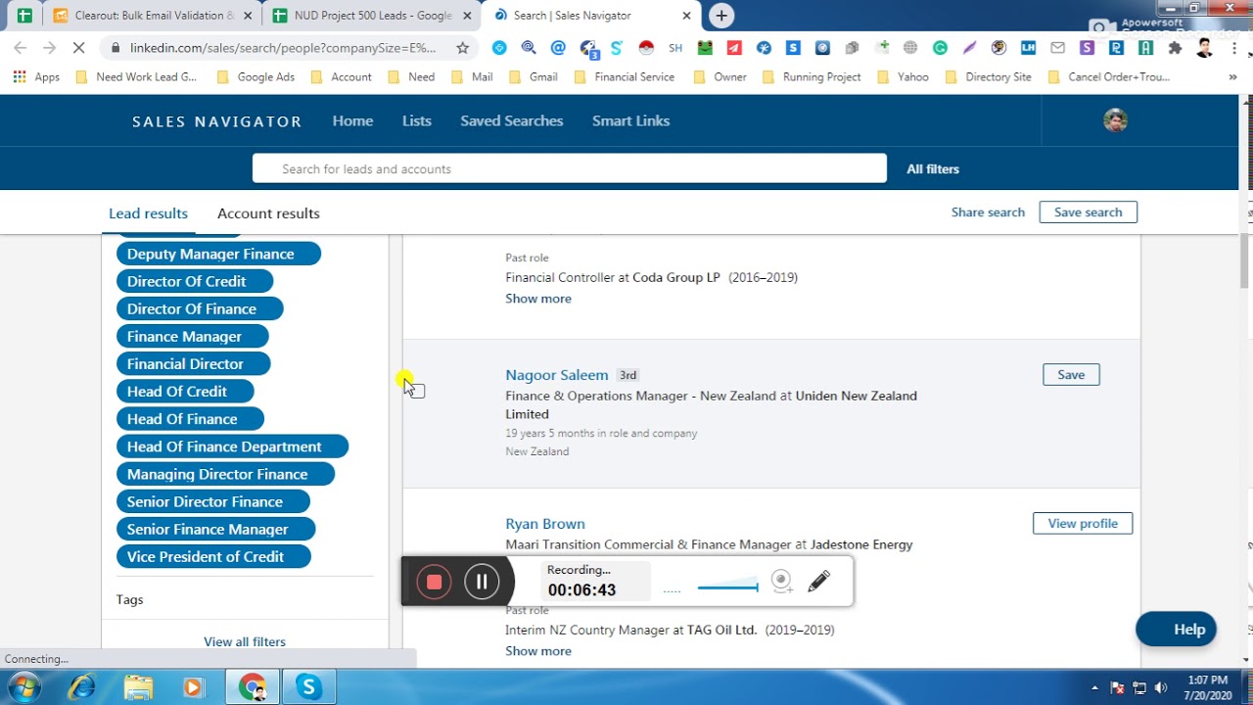This screenshot has width=1253, height=705.
Task: Launch Internet Explorer from the taskbar
Action: 82,687
